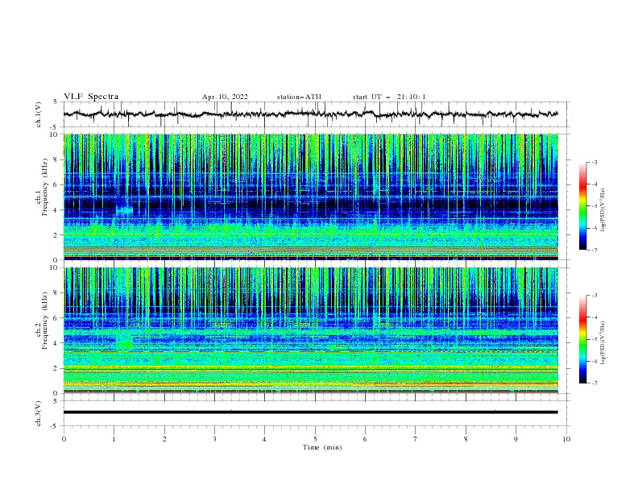638x493 pixels.
Task: Click the time axis tick label "1"
Action: coord(114,439)
